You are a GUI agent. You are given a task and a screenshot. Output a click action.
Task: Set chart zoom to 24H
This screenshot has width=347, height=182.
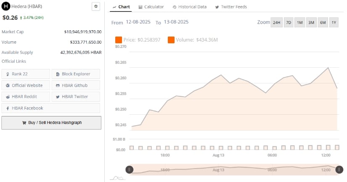click(x=276, y=22)
